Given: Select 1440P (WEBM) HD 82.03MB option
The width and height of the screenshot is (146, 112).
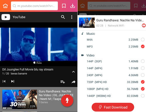Looking at the screenshot, I should click(143, 96).
